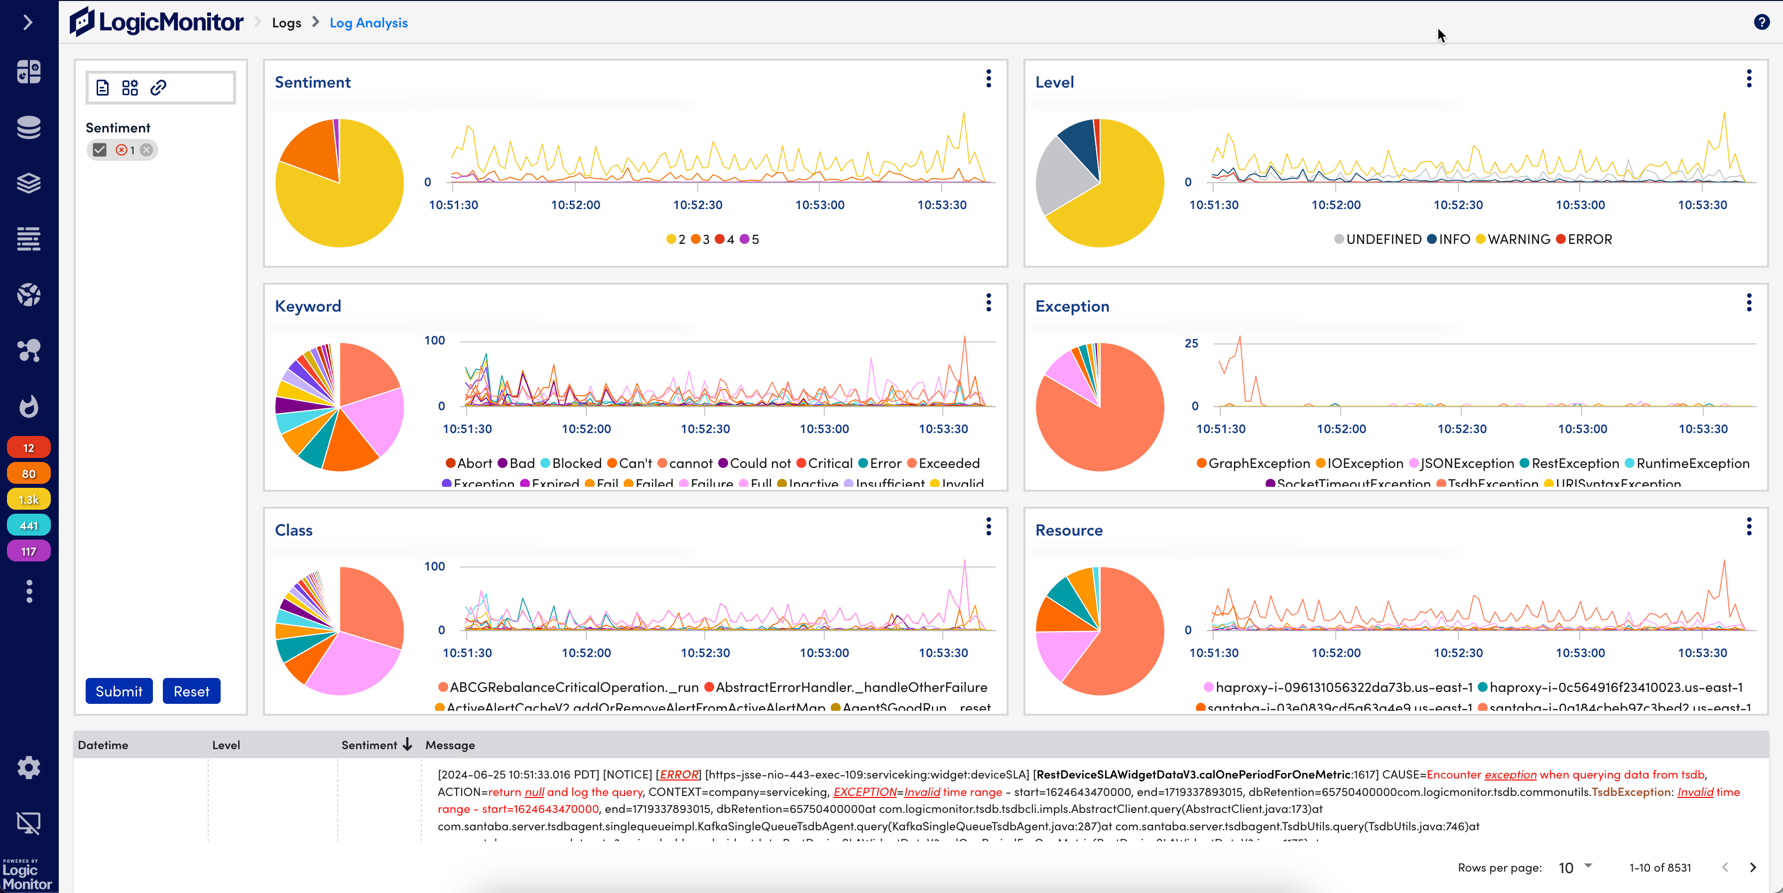Select the Log Analysis breadcrumb tab
1783x893 pixels.
(x=368, y=22)
